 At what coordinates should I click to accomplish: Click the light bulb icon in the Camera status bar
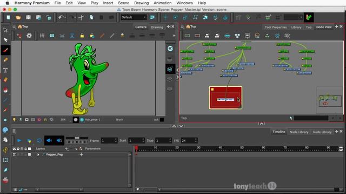(14, 120)
